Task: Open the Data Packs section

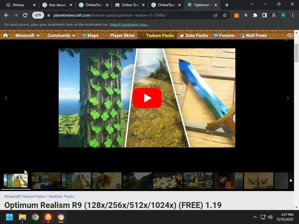Action: [x=194, y=36]
